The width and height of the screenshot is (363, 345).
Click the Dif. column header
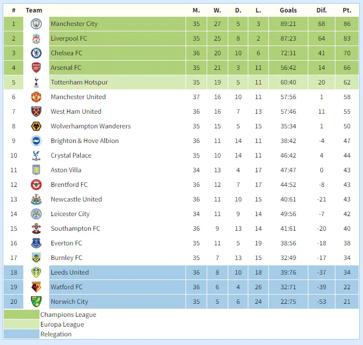tap(321, 10)
